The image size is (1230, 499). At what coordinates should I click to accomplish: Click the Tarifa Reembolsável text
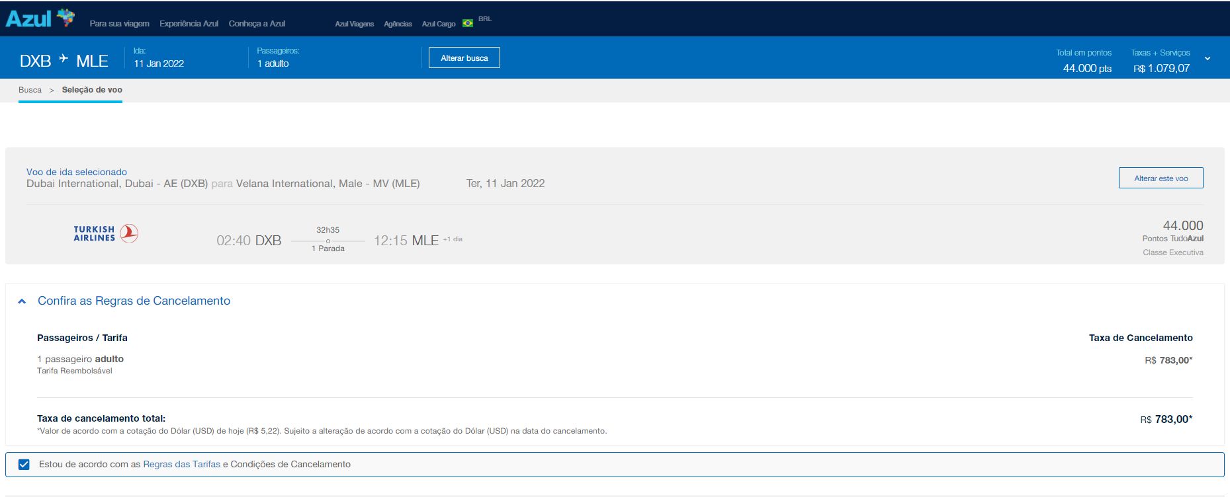coord(75,371)
